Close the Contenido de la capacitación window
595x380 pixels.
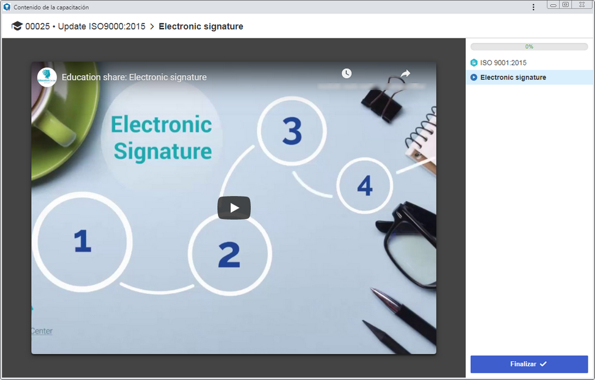[x=582, y=4]
